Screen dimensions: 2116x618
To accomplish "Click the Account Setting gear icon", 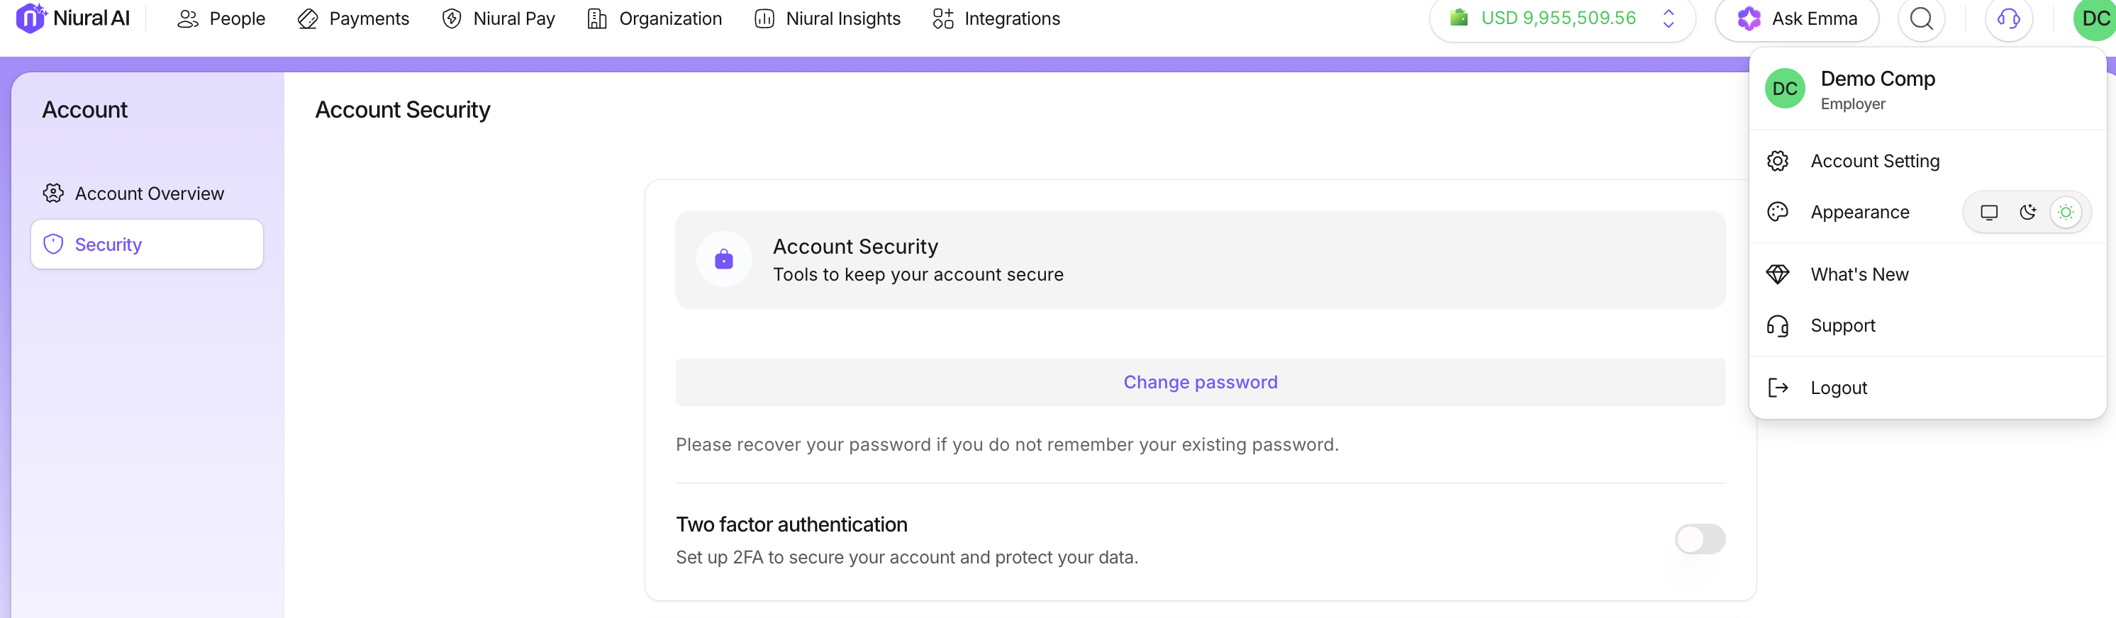I will (x=1778, y=161).
